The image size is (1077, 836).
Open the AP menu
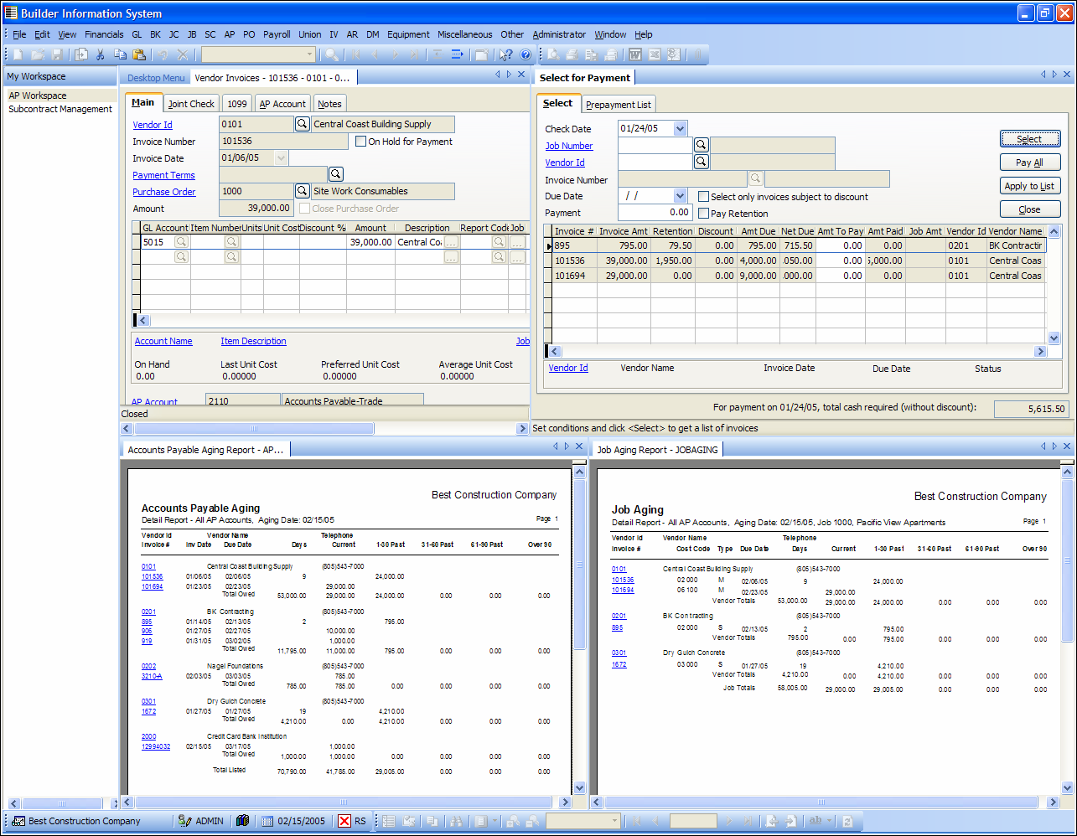pos(230,34)
